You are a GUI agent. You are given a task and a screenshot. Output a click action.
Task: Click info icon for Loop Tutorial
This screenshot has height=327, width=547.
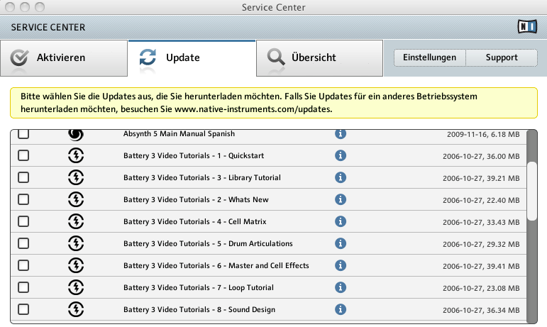(341, 287)
